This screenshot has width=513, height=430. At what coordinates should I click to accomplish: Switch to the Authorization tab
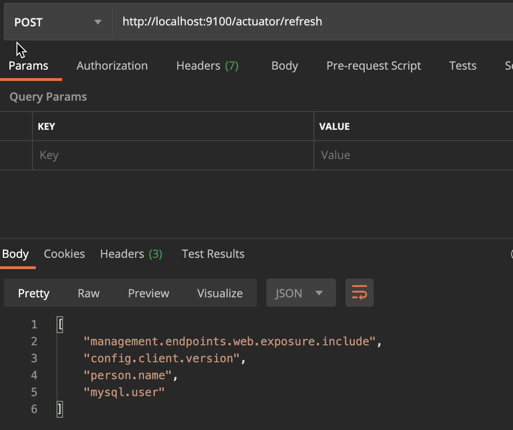(x=112, y=66)
